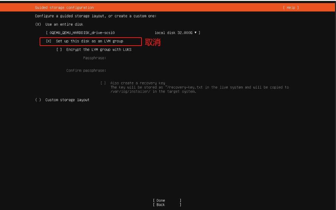Viewport: 336px width, 210px height.
Task: Go back with the Back button
Action: 161,205
